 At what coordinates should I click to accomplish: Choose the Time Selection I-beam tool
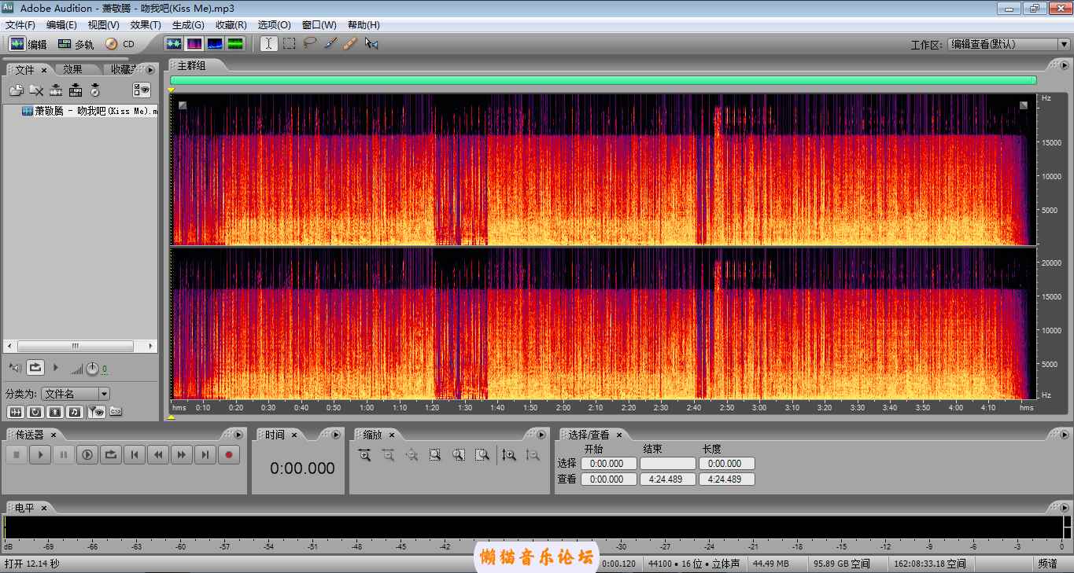click(x=269, y=44)
